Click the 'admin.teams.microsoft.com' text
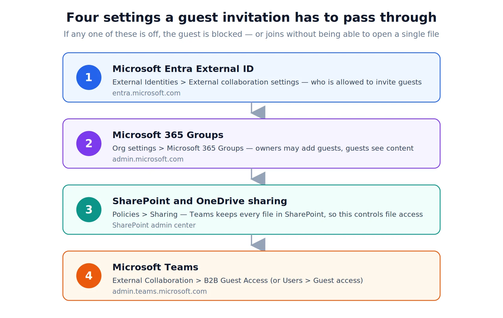The height and width of the screenshot is (318, 503). pyautogui.click(x=160, y=291)
